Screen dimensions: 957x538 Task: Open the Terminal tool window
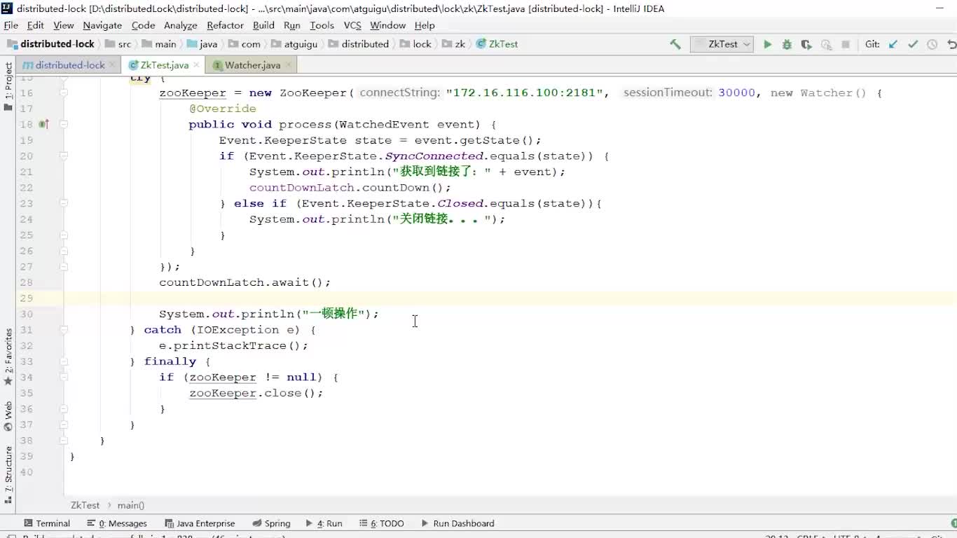pyautogui.click(x=47, y=523)
